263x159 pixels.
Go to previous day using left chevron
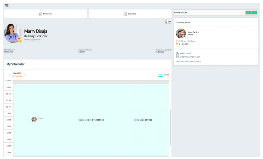(9, 75)
